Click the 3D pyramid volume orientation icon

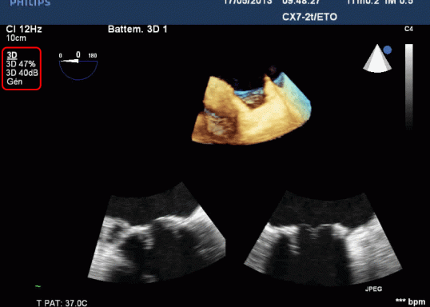[377, 58]
